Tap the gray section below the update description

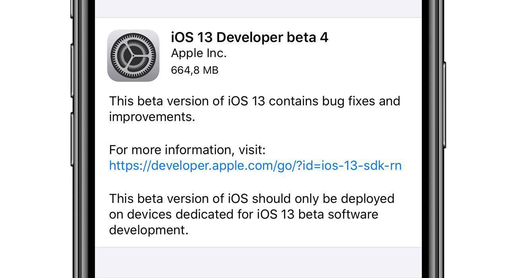click(x=258, y=263)
